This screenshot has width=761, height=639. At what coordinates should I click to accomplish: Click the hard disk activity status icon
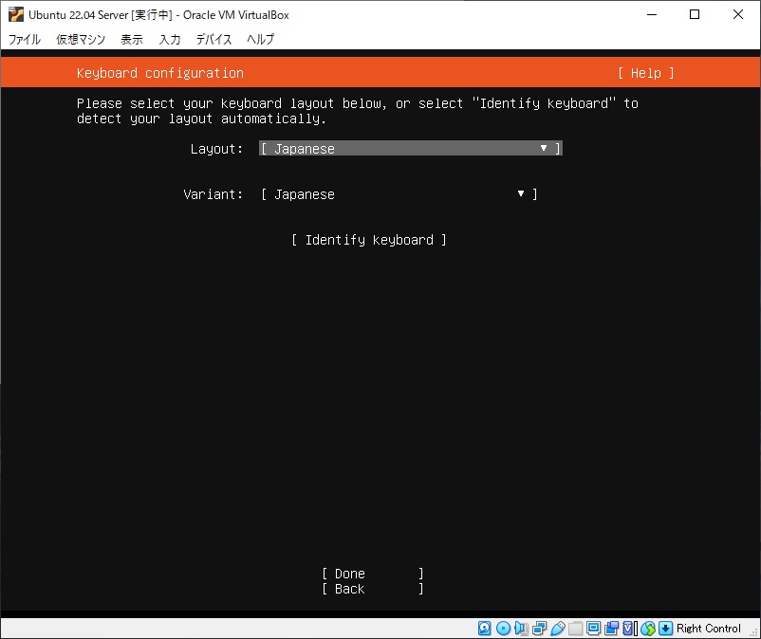(484, 629)
